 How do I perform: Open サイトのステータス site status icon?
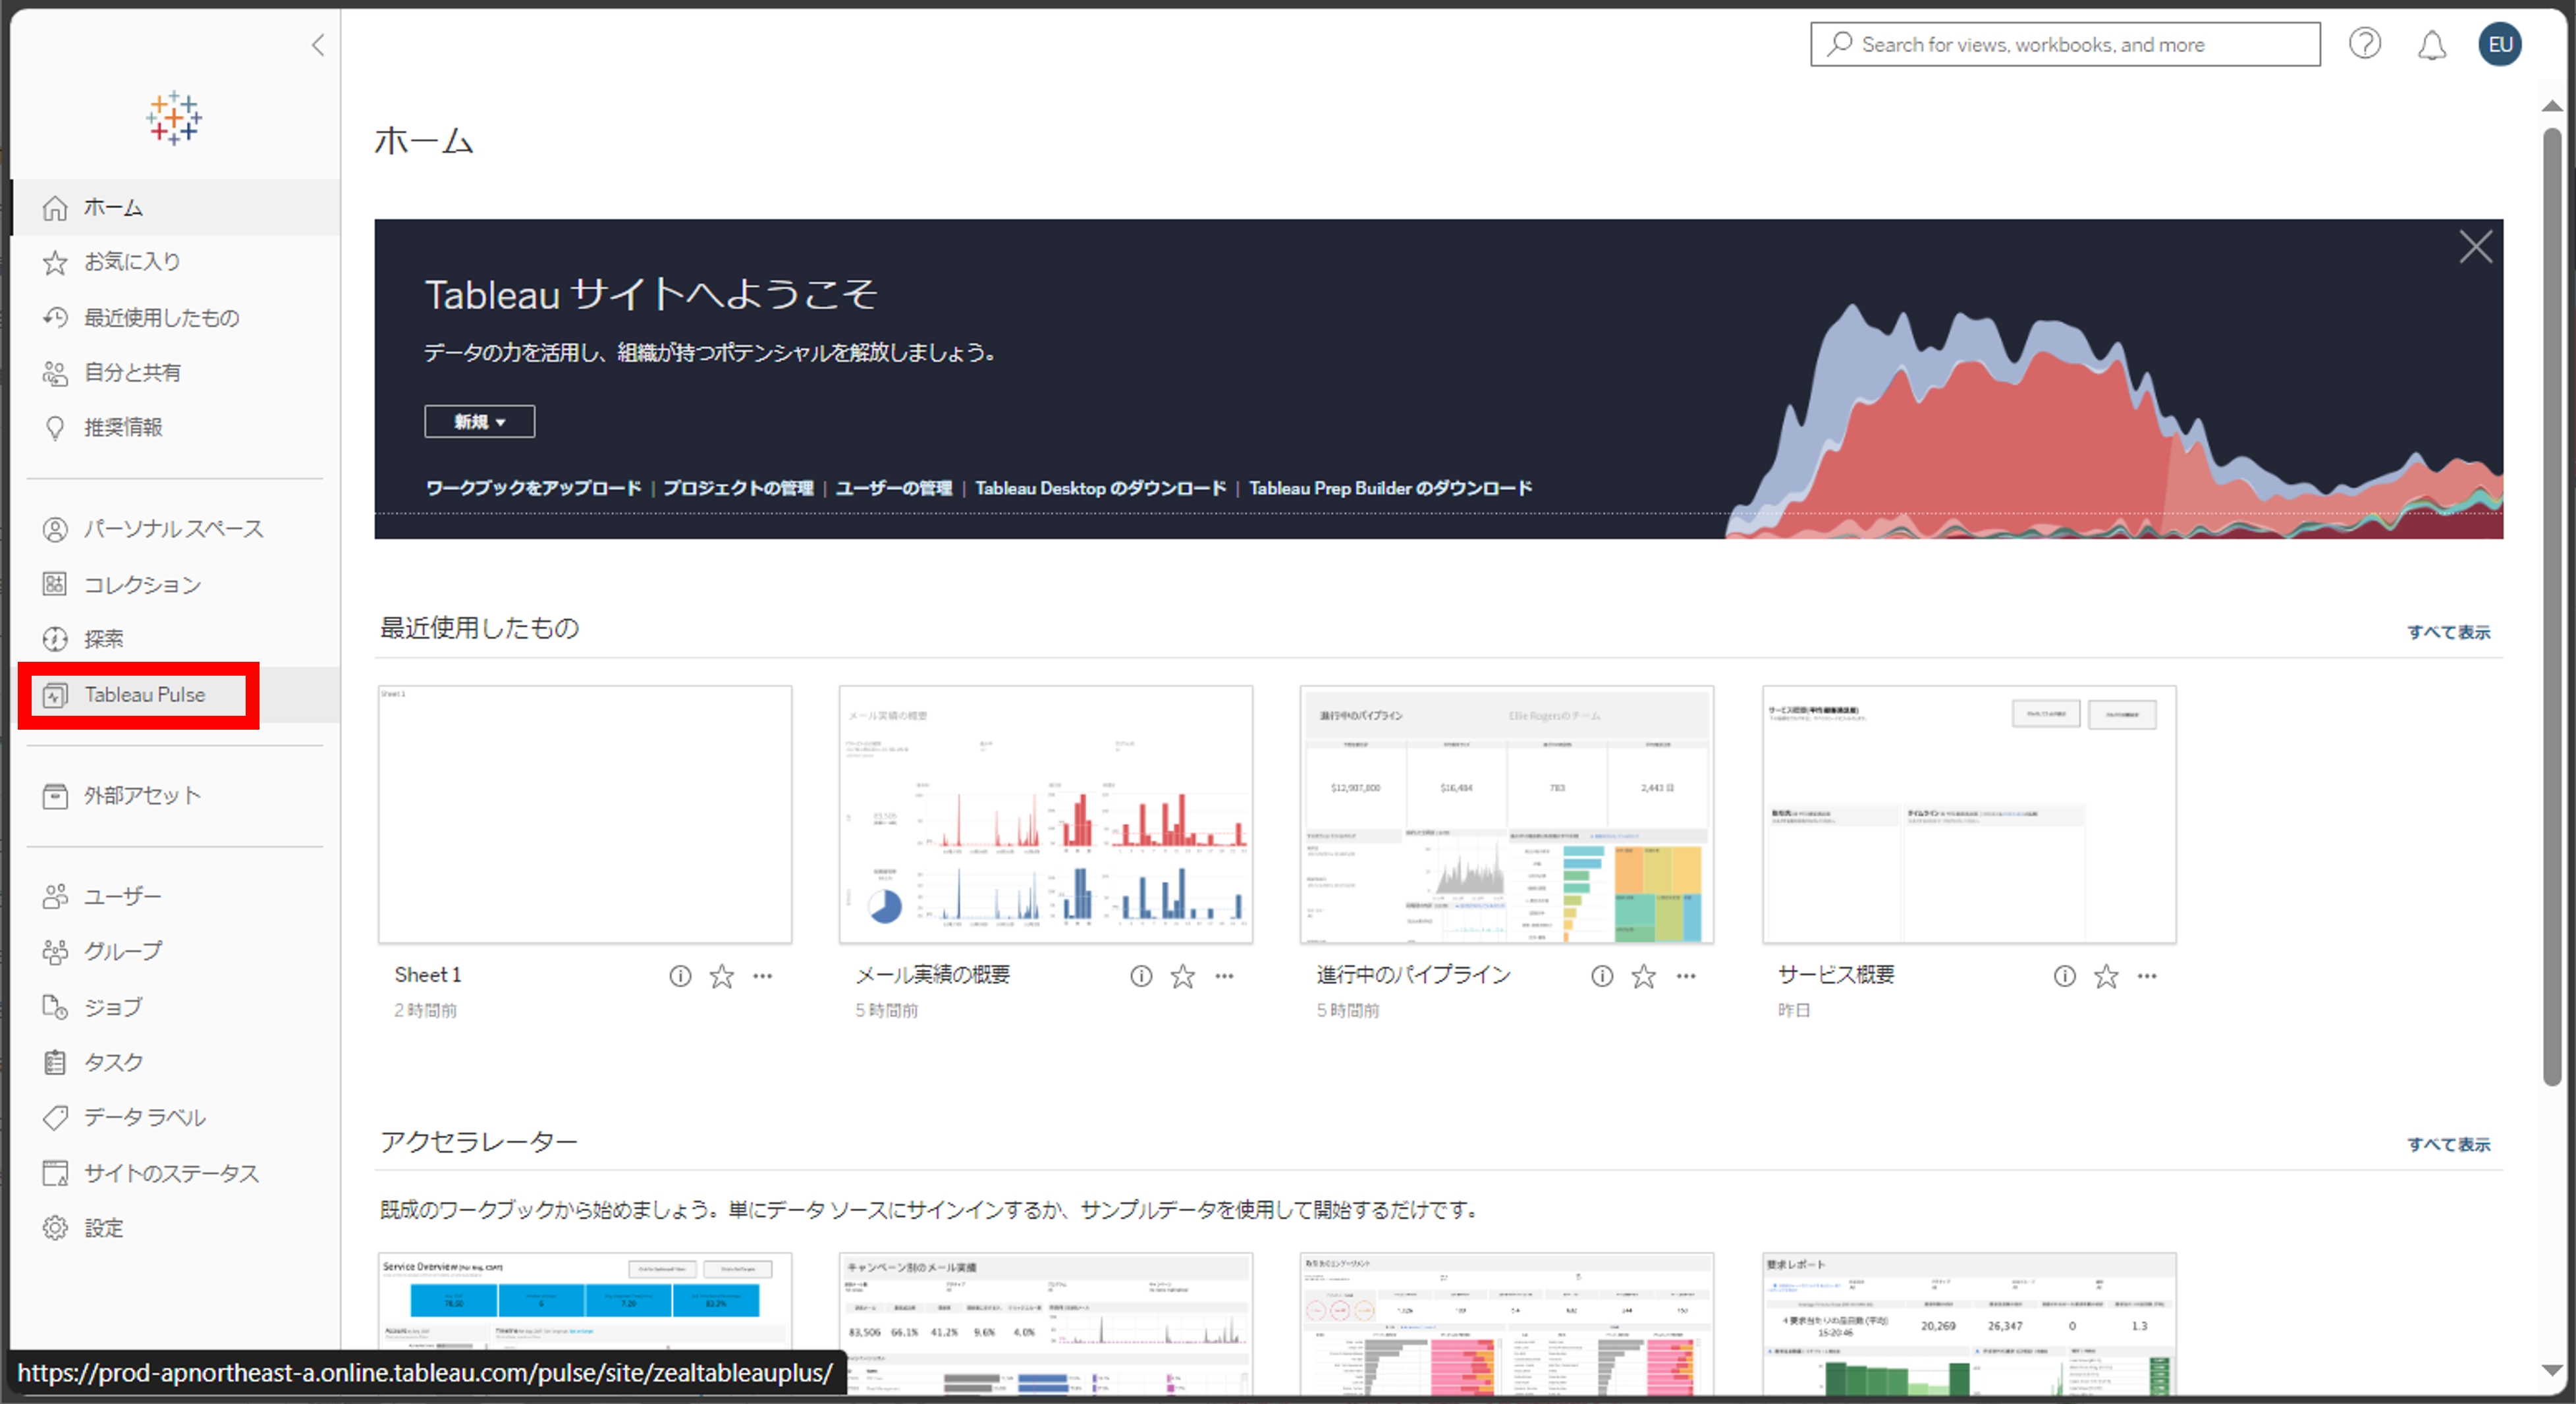pyautogui.click(x=55, y=1173)
